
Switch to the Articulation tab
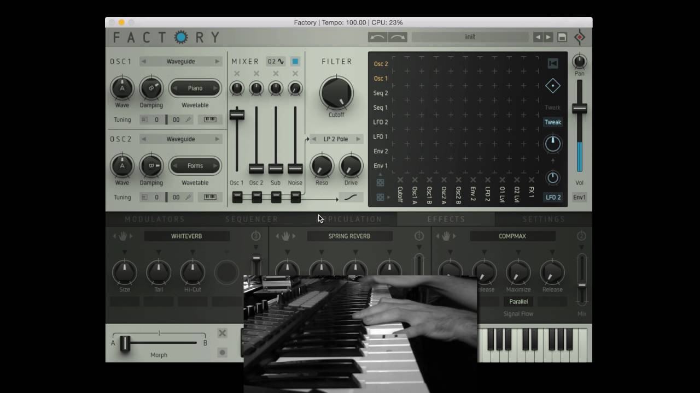click(349, 219)
